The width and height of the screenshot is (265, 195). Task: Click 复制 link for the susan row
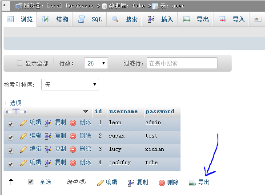[x=60, y=136]
